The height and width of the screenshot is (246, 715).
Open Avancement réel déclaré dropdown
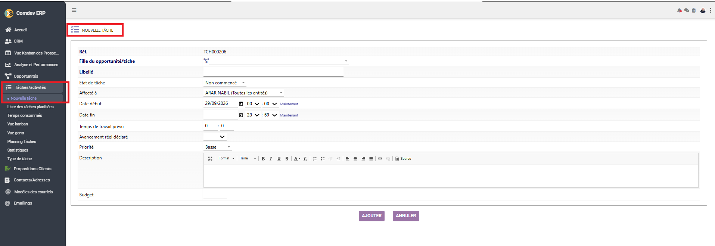pyautogui.click(x=215, y=137)
